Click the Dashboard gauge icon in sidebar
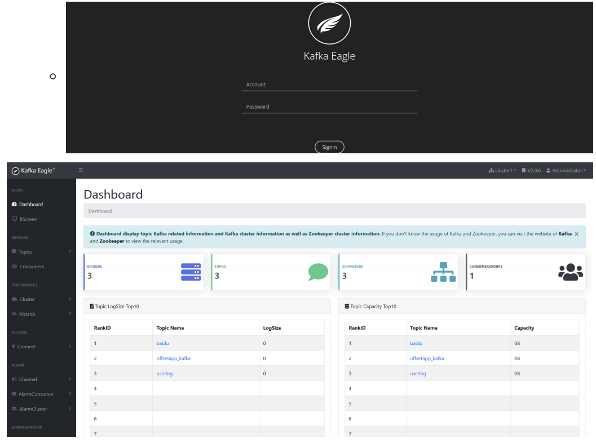The image size is (596, 443). point(14,205)
